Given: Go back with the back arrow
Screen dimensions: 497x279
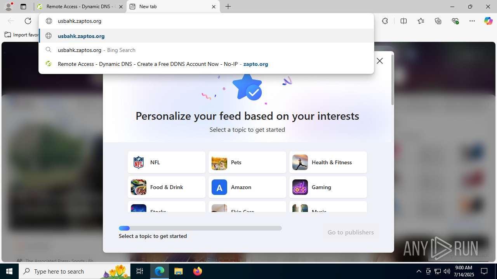Looking at the screenshot, I should click(x=11, y=21).
